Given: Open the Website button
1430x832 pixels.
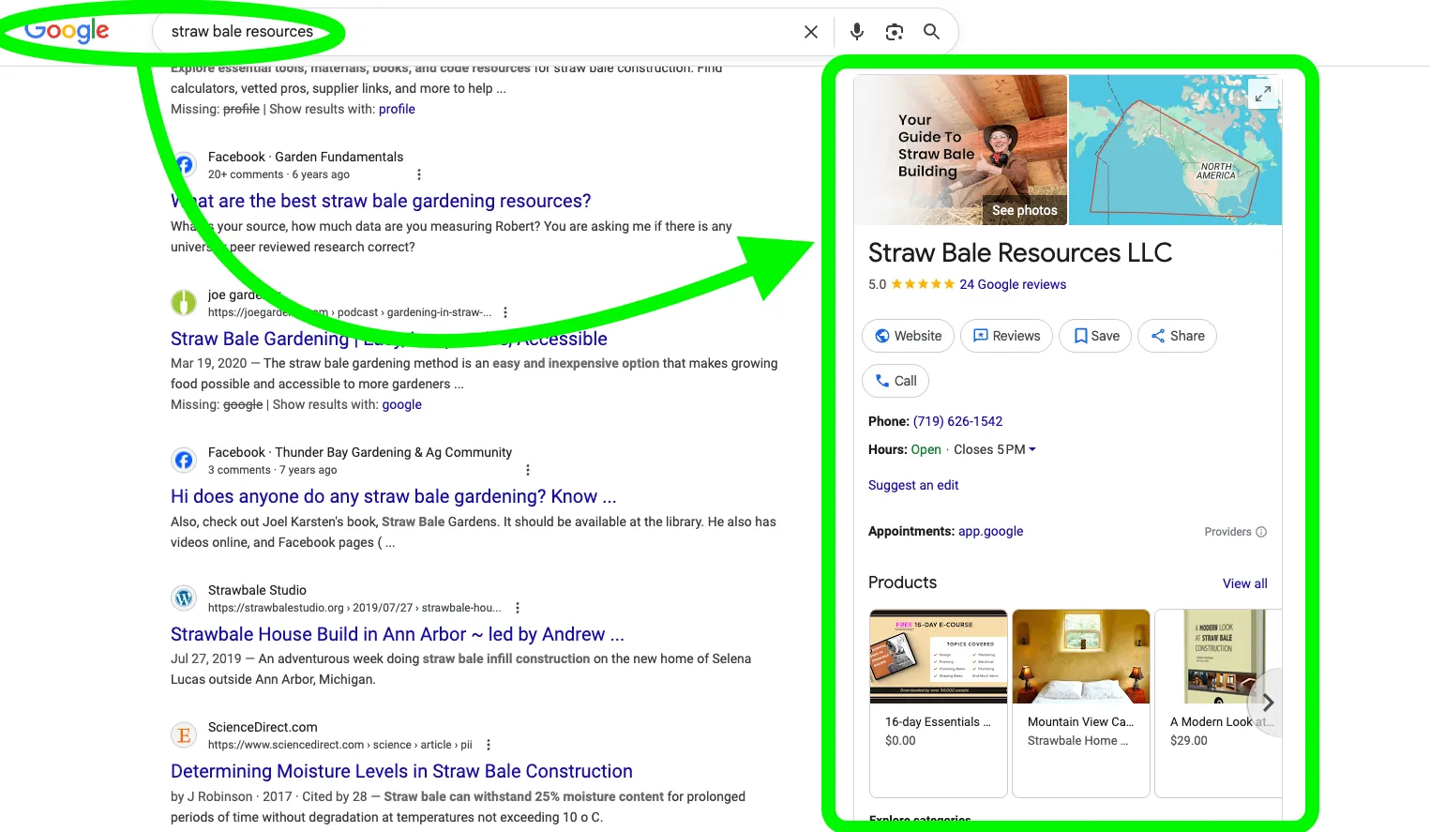Looking at the screenshot, I should 908,336.
